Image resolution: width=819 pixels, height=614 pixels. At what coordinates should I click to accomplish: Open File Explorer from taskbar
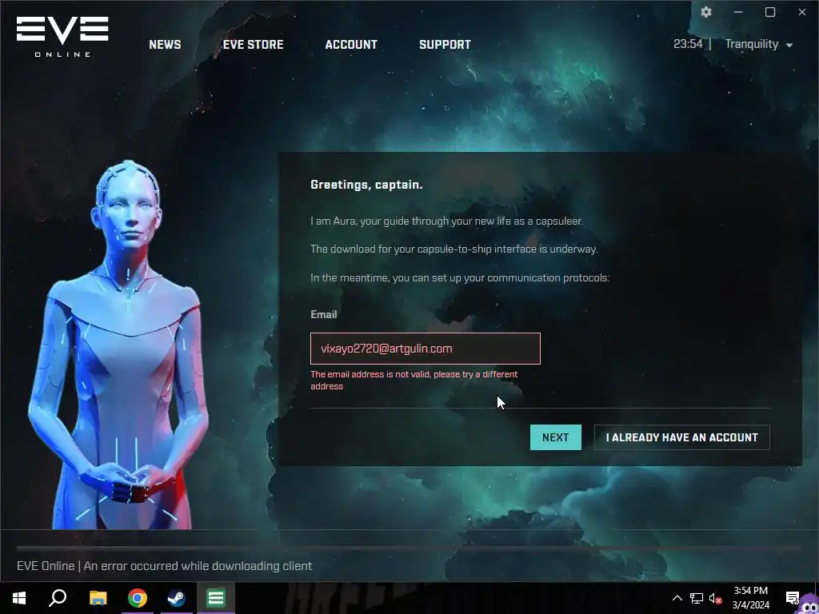[x=98, y=598]
